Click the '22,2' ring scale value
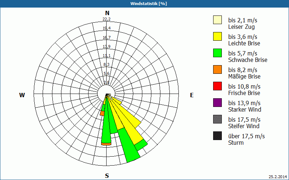Viewport: 289px width, 180px height. [107, 19]
